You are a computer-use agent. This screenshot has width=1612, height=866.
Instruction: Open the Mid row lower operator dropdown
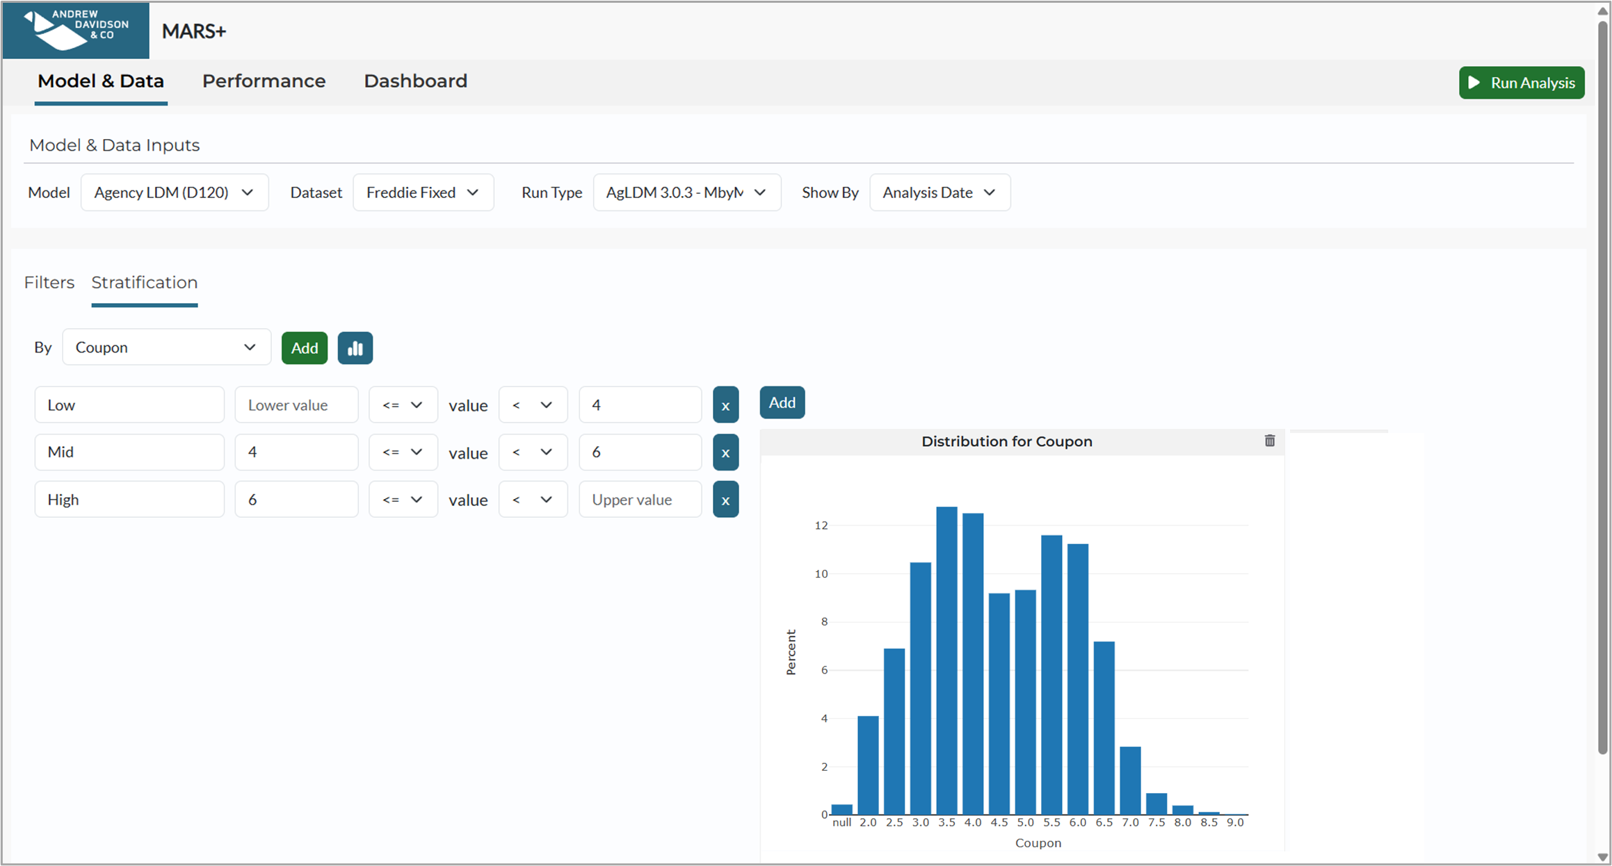tap(403, 452)
